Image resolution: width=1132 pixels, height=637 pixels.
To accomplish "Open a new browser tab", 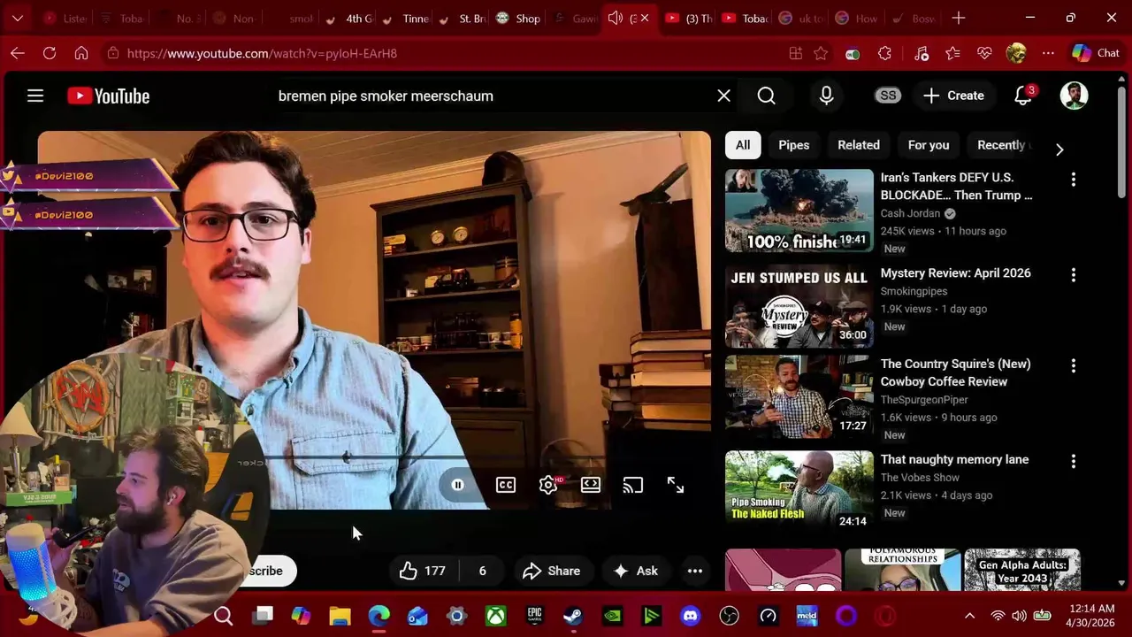I will coord(959,18).
